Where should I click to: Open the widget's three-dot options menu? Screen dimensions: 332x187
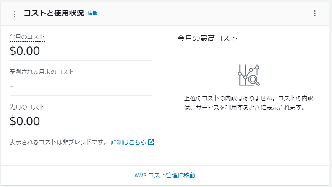coord(315,13)
